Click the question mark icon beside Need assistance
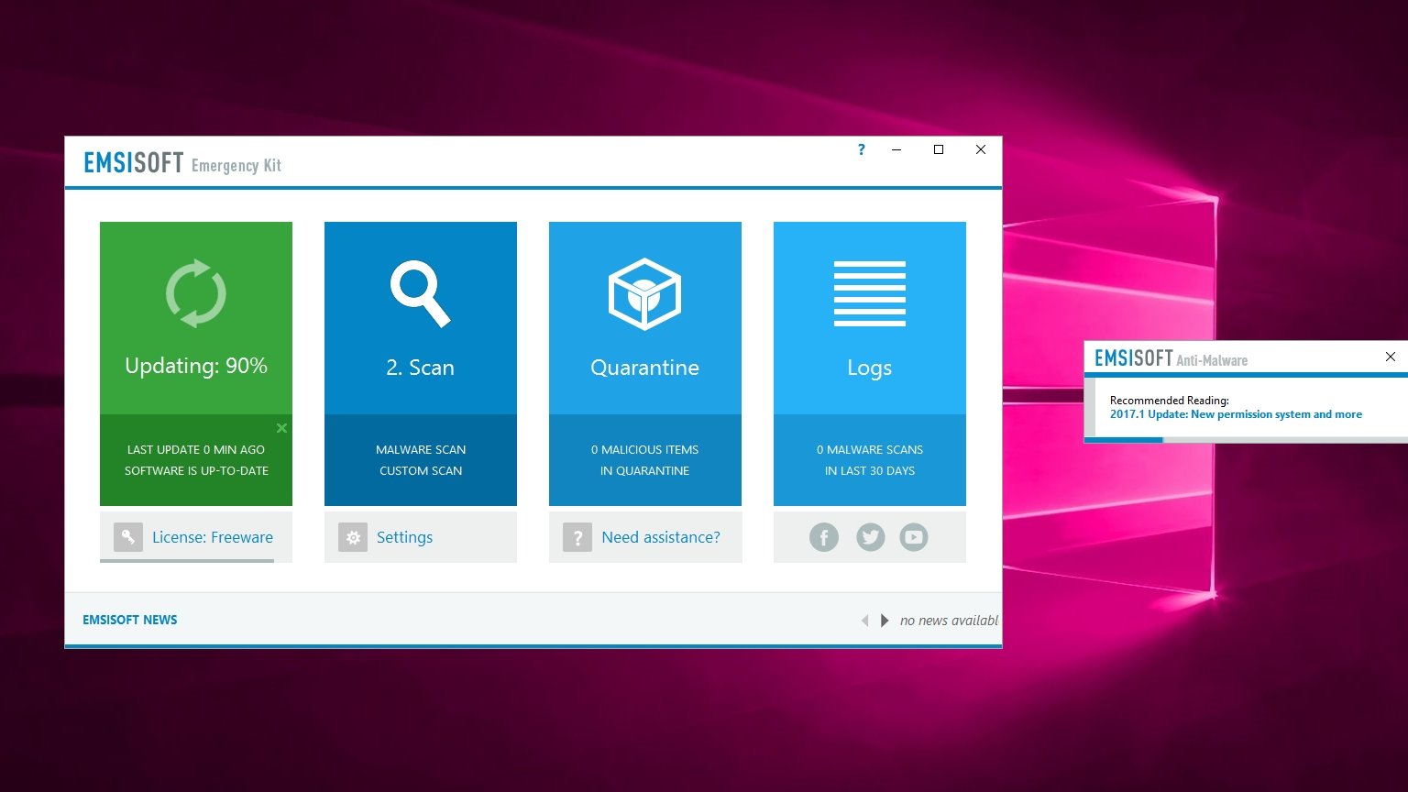1408x792 pixels. tap(577, 537)
